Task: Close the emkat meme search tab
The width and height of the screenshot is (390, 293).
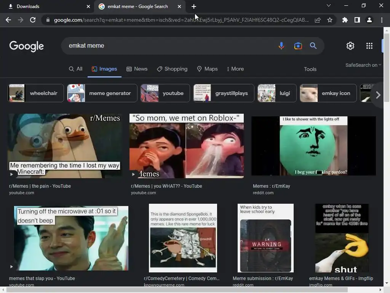Action: pos(179,6)
